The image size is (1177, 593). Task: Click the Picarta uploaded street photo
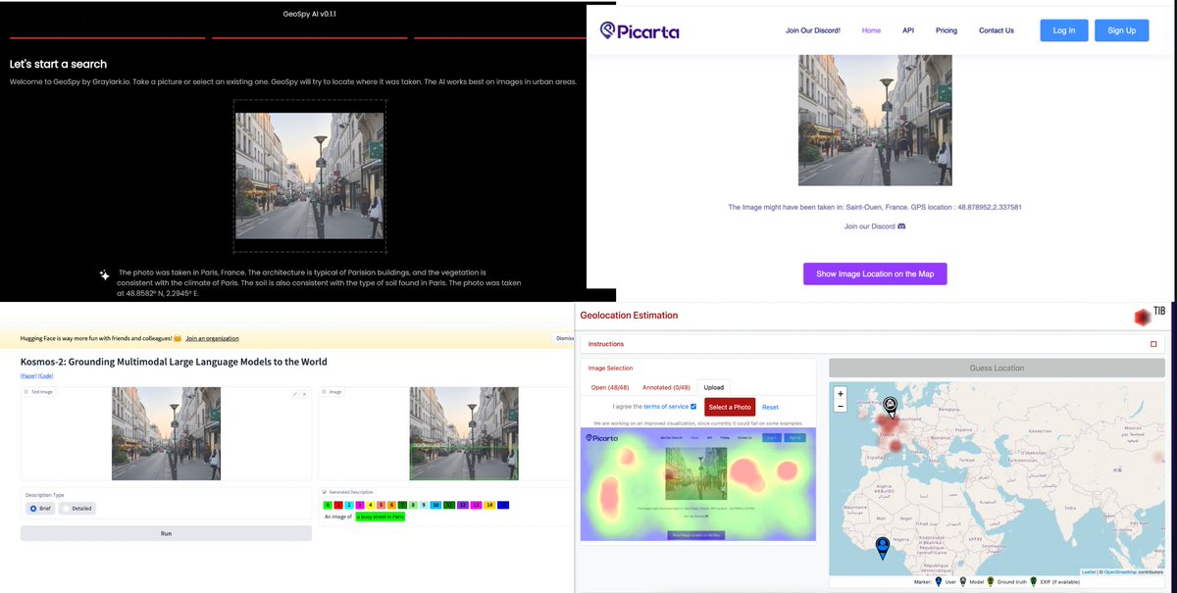tap(875, 120)
